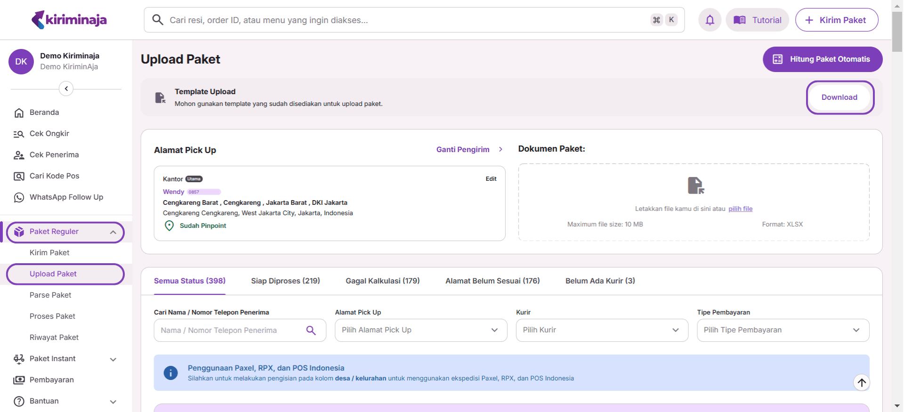Click the DK profile avatar
Image resolution: width=904 pixels, height=412 pixels.
pyautogui.click(x=21, y=62)
